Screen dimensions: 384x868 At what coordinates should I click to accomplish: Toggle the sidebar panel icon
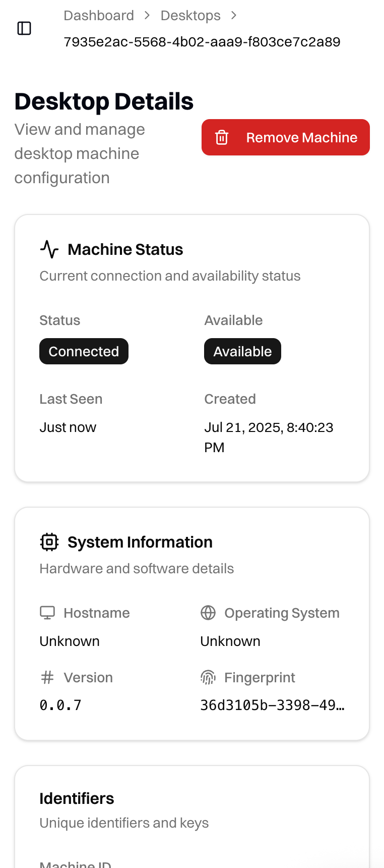coord(23,29)
